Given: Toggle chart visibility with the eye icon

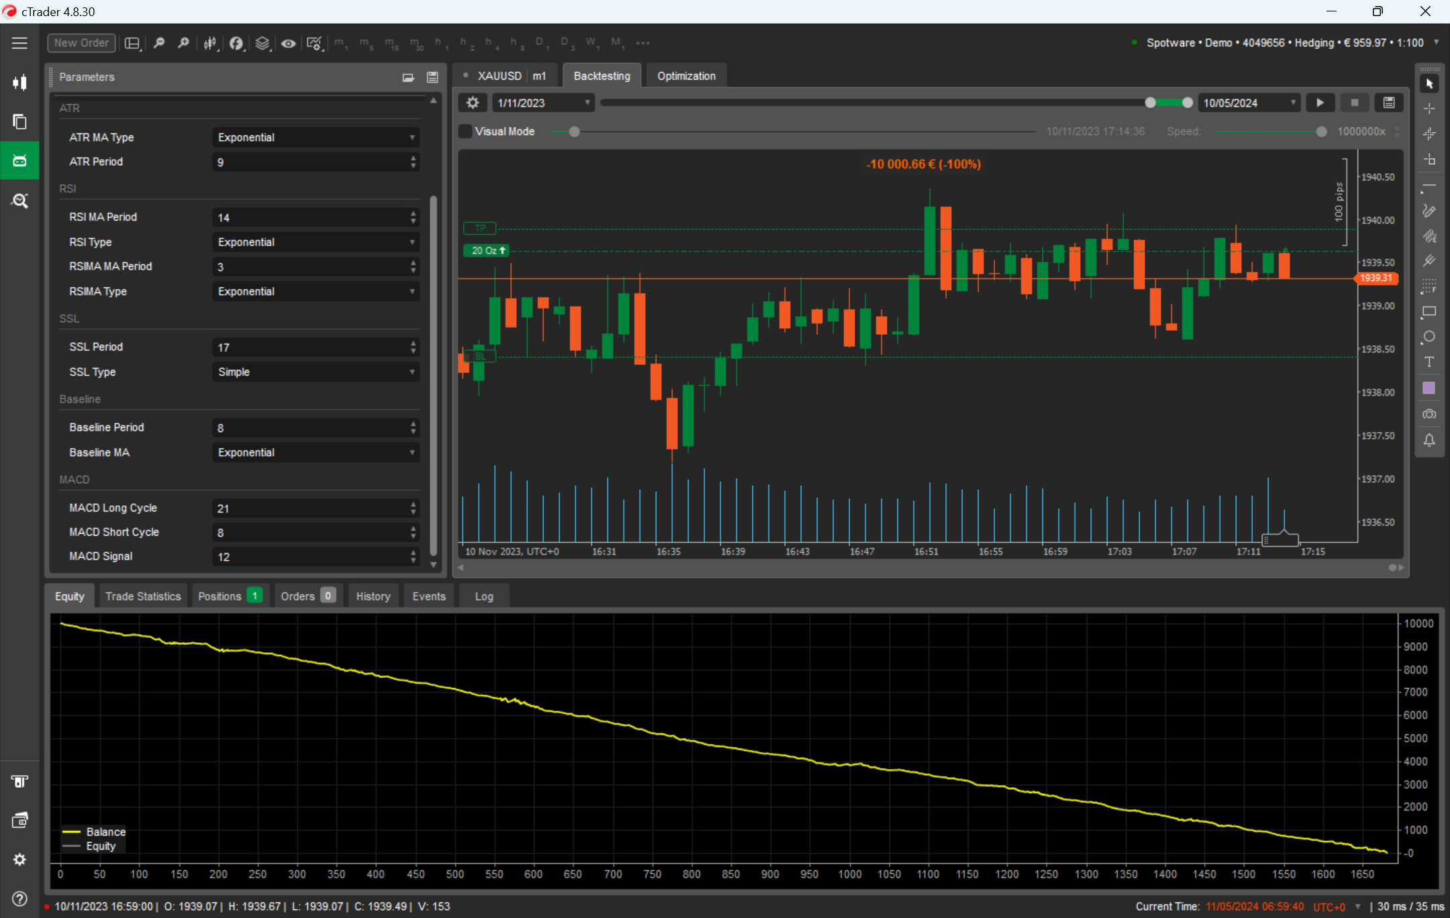Looking at the screenshot, I should pyautogui.click(x=289, y=42).
